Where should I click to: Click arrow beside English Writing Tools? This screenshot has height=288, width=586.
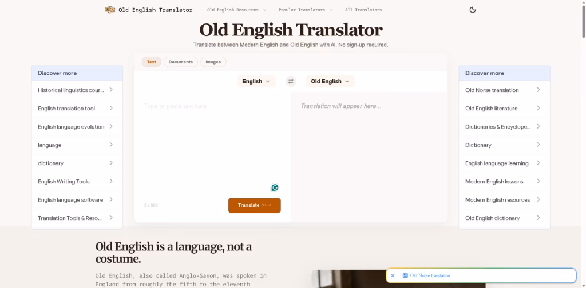pos(111,181)
